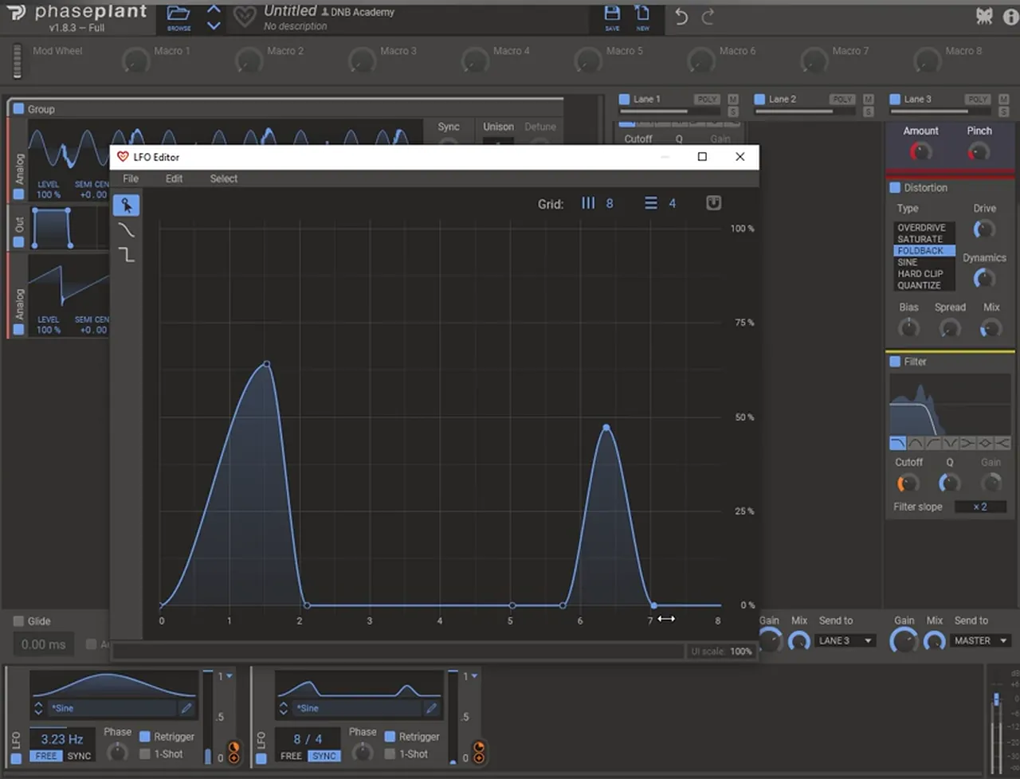Click the vertical grid lines icon

click(x=588, y=203)
